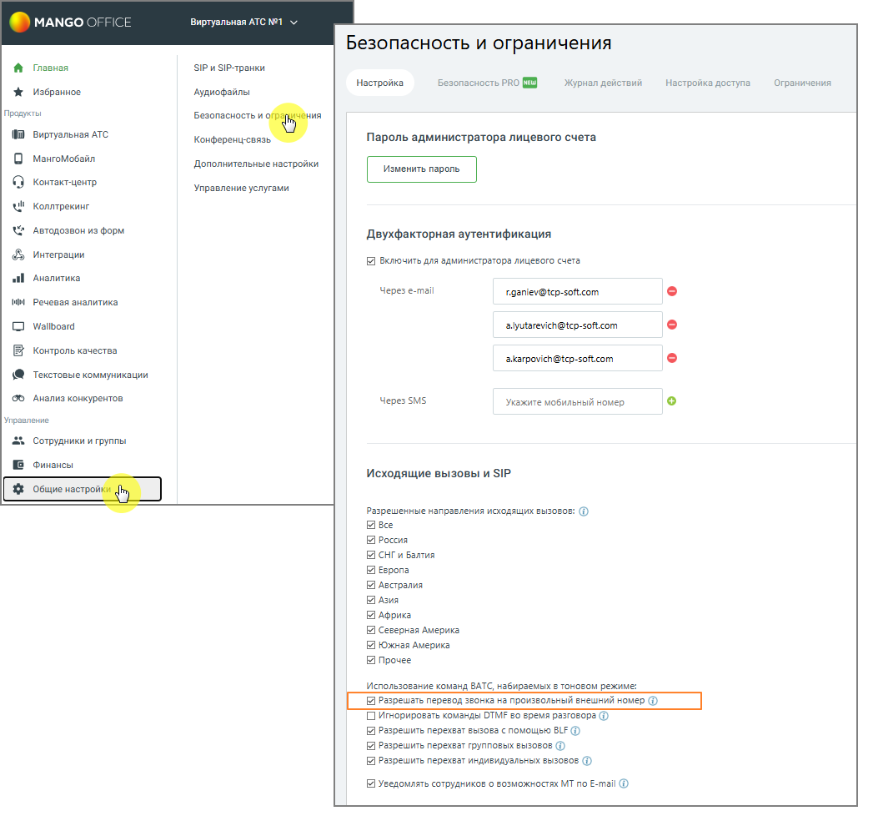Image resolution: width=873 pixels, height=826 pixels.
Task: Toggle Разрешить перехват групповых вызовов
Action: click(371, 747)
